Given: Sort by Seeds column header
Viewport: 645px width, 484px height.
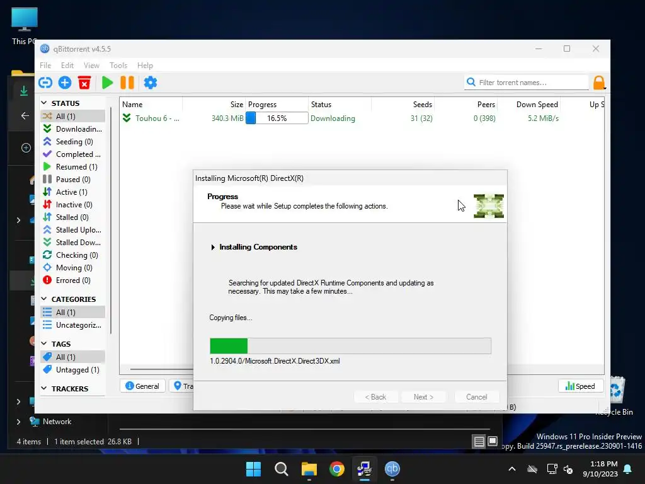Looking at the screenshot, I should (402, 105).
